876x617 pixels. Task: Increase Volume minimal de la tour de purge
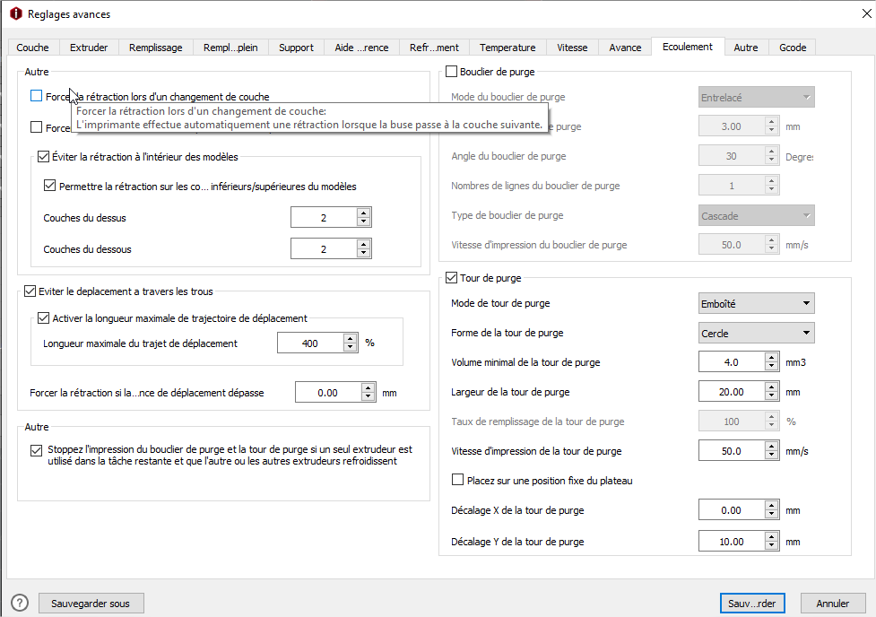coord(771,358)
